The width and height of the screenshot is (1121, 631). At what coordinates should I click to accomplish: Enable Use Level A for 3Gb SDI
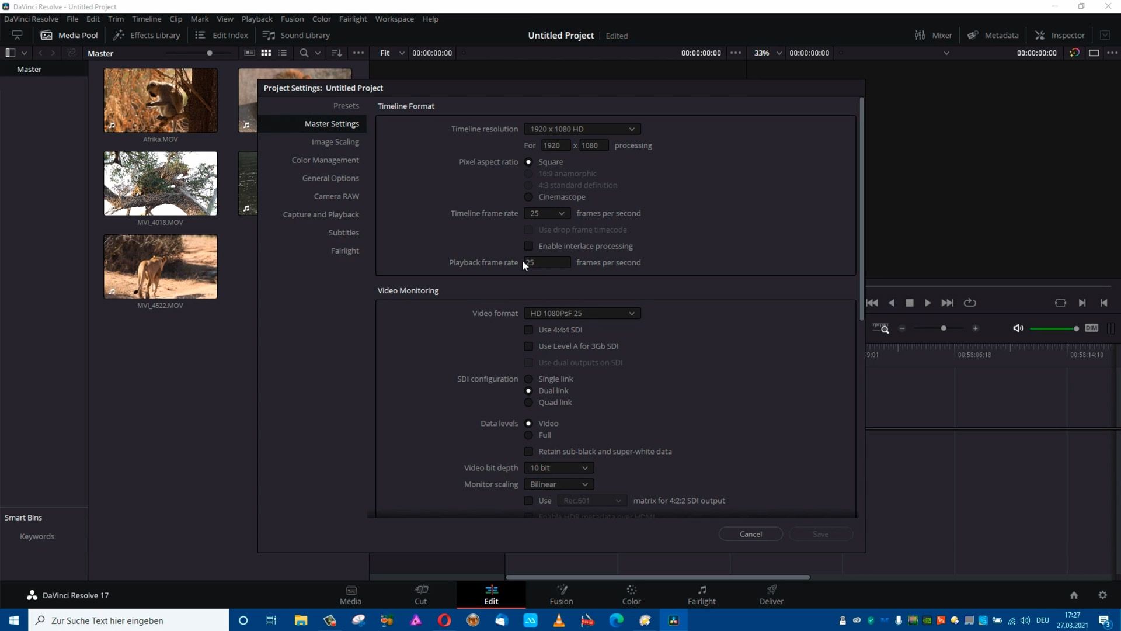coord(528,346)
